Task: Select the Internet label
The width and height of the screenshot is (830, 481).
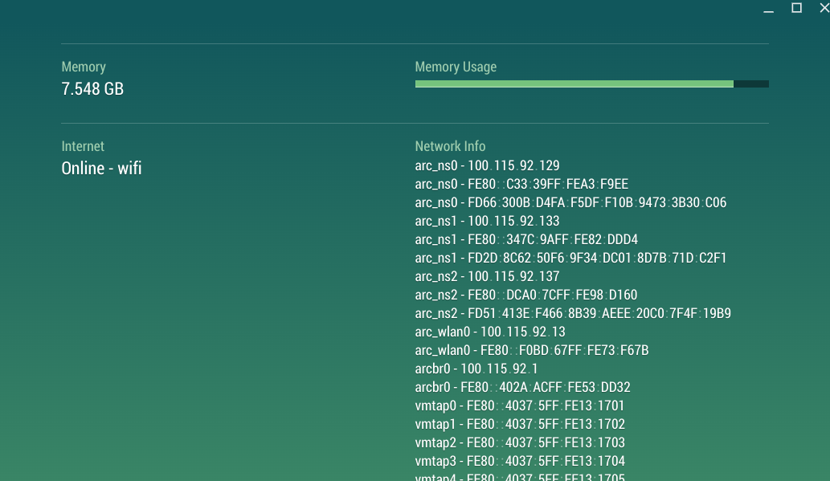Action: [83, 146]
